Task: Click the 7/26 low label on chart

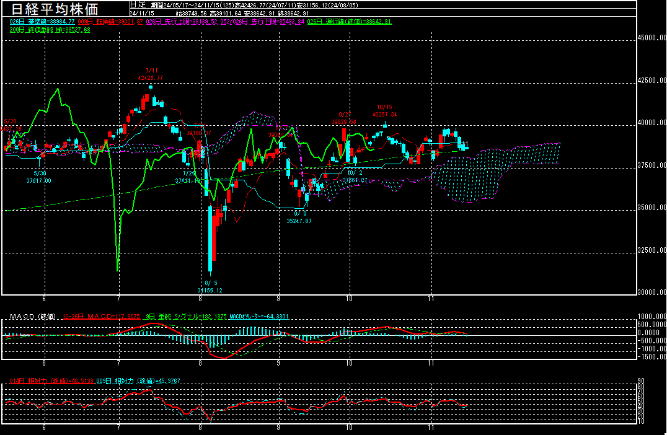Action: pos(188,177)
